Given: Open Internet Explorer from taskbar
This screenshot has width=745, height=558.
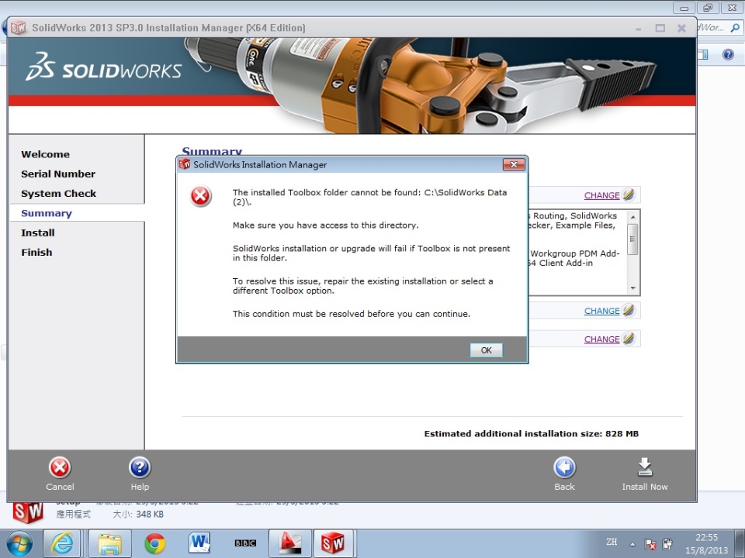Looking at the screenshot, I should [62, 543].
